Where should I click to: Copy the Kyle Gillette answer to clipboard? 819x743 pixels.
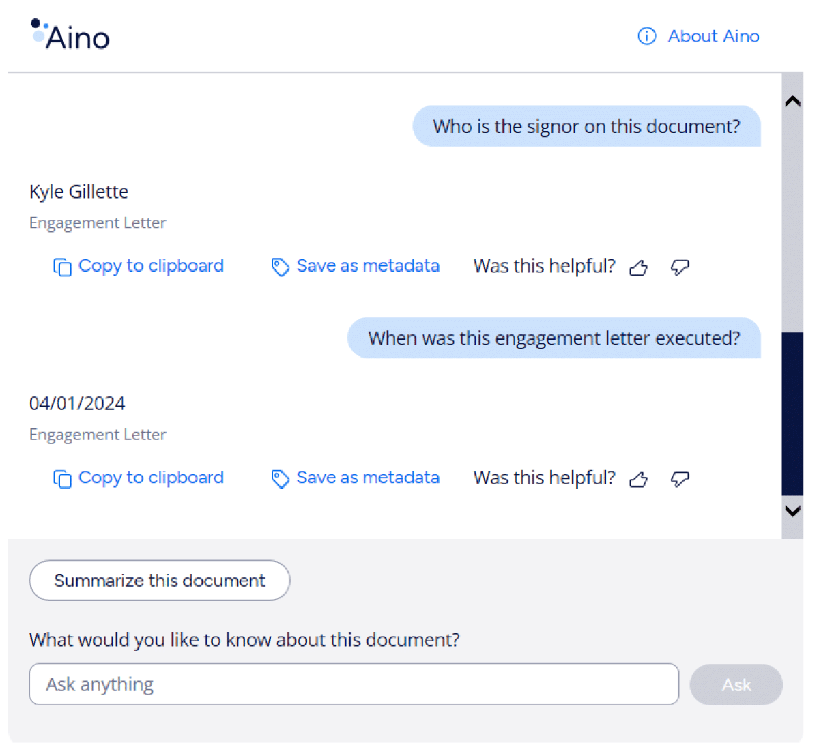click(x=139, y=266)
